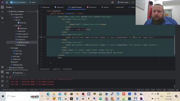Open the BV212_Combats project dropdown

pyautogui.click(x=19, y=2)
